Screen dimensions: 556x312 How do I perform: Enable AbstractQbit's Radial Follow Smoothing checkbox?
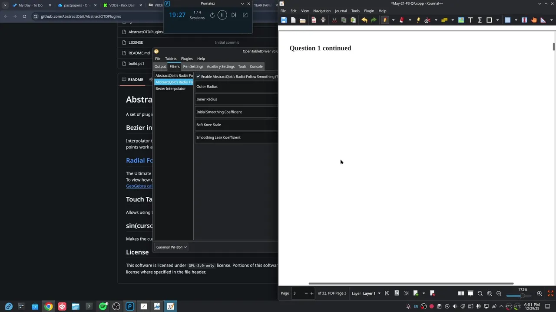(198, 77)
